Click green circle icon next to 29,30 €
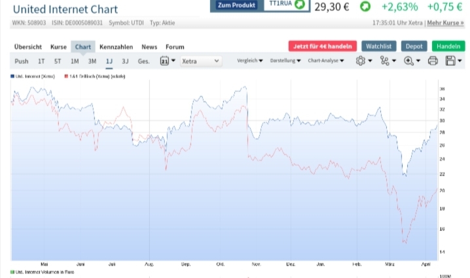Screen dimensions: 470x278 coord(365,7)
